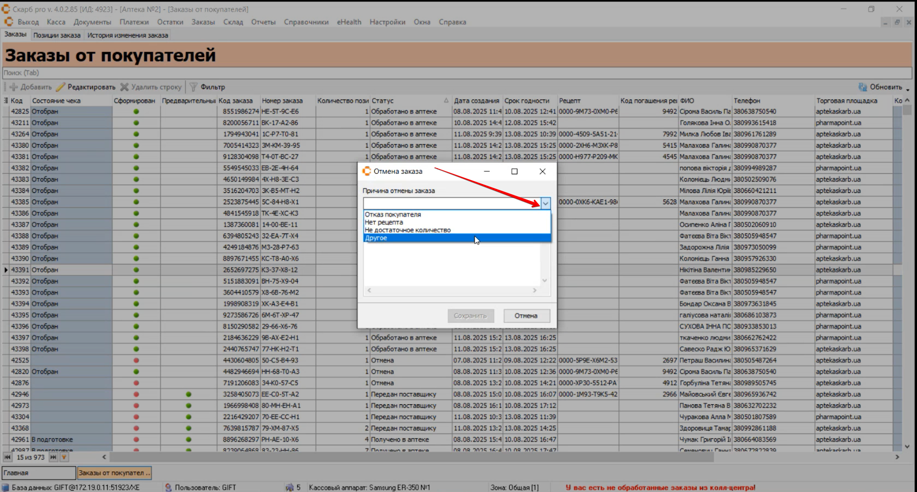Click the database icon in status bar
This screenshot has width=917, height=492.
(x=5, y=487)
